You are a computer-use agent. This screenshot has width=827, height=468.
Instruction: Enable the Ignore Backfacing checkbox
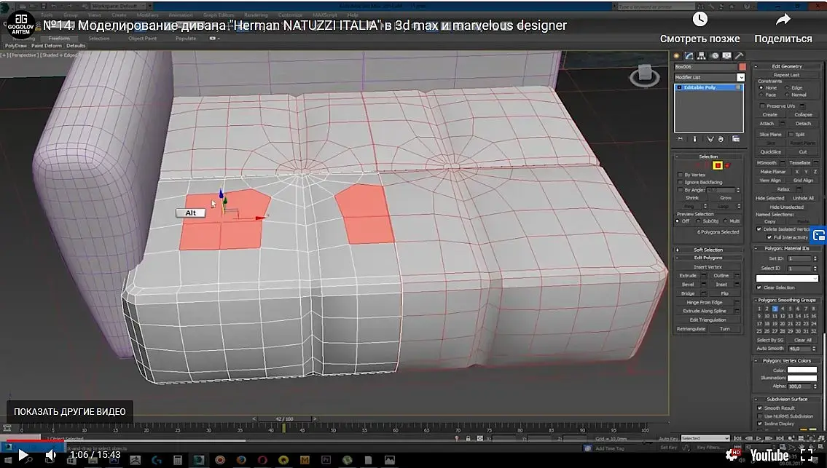681,182
